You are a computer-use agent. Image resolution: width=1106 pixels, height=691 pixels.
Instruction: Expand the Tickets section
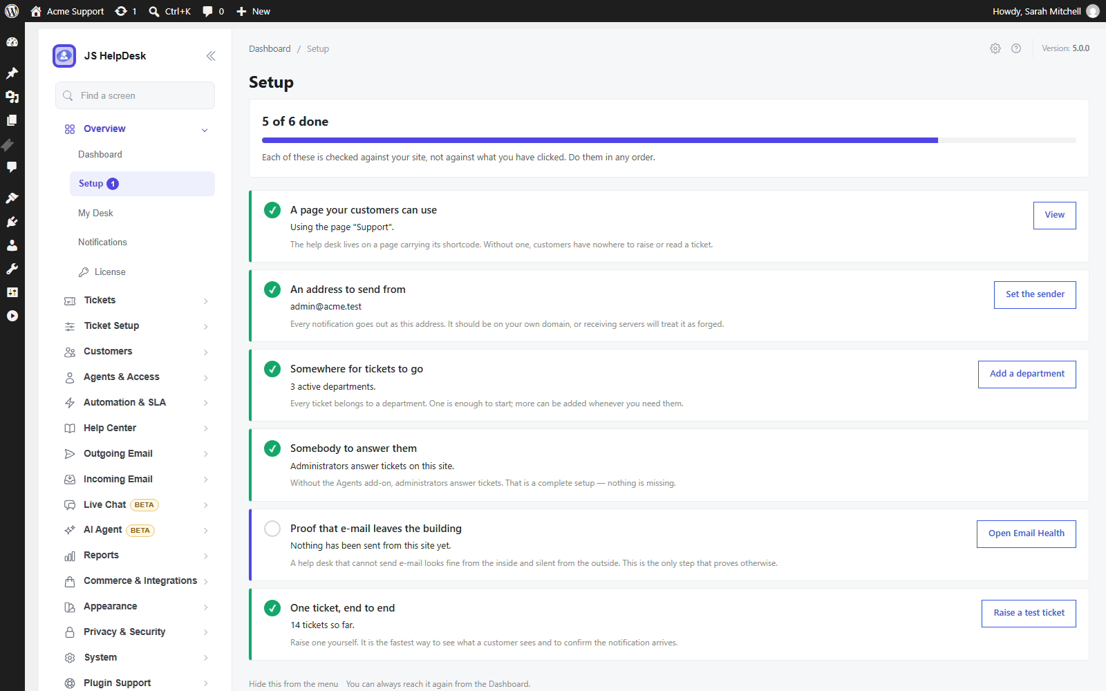click(x=135, y=301)
